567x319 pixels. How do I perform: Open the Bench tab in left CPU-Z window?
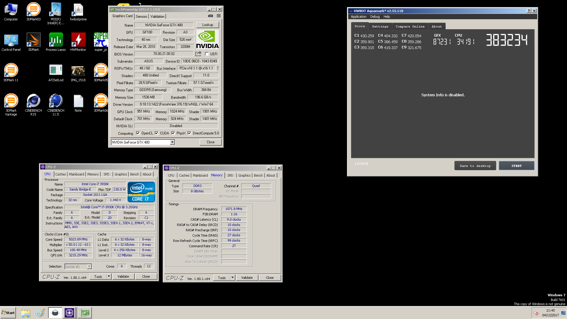click(x=134, y=174)
